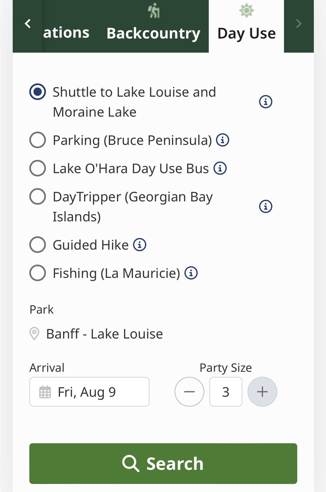Open the Arrival date field
The image size is (326, 492).
pos(89,392)
